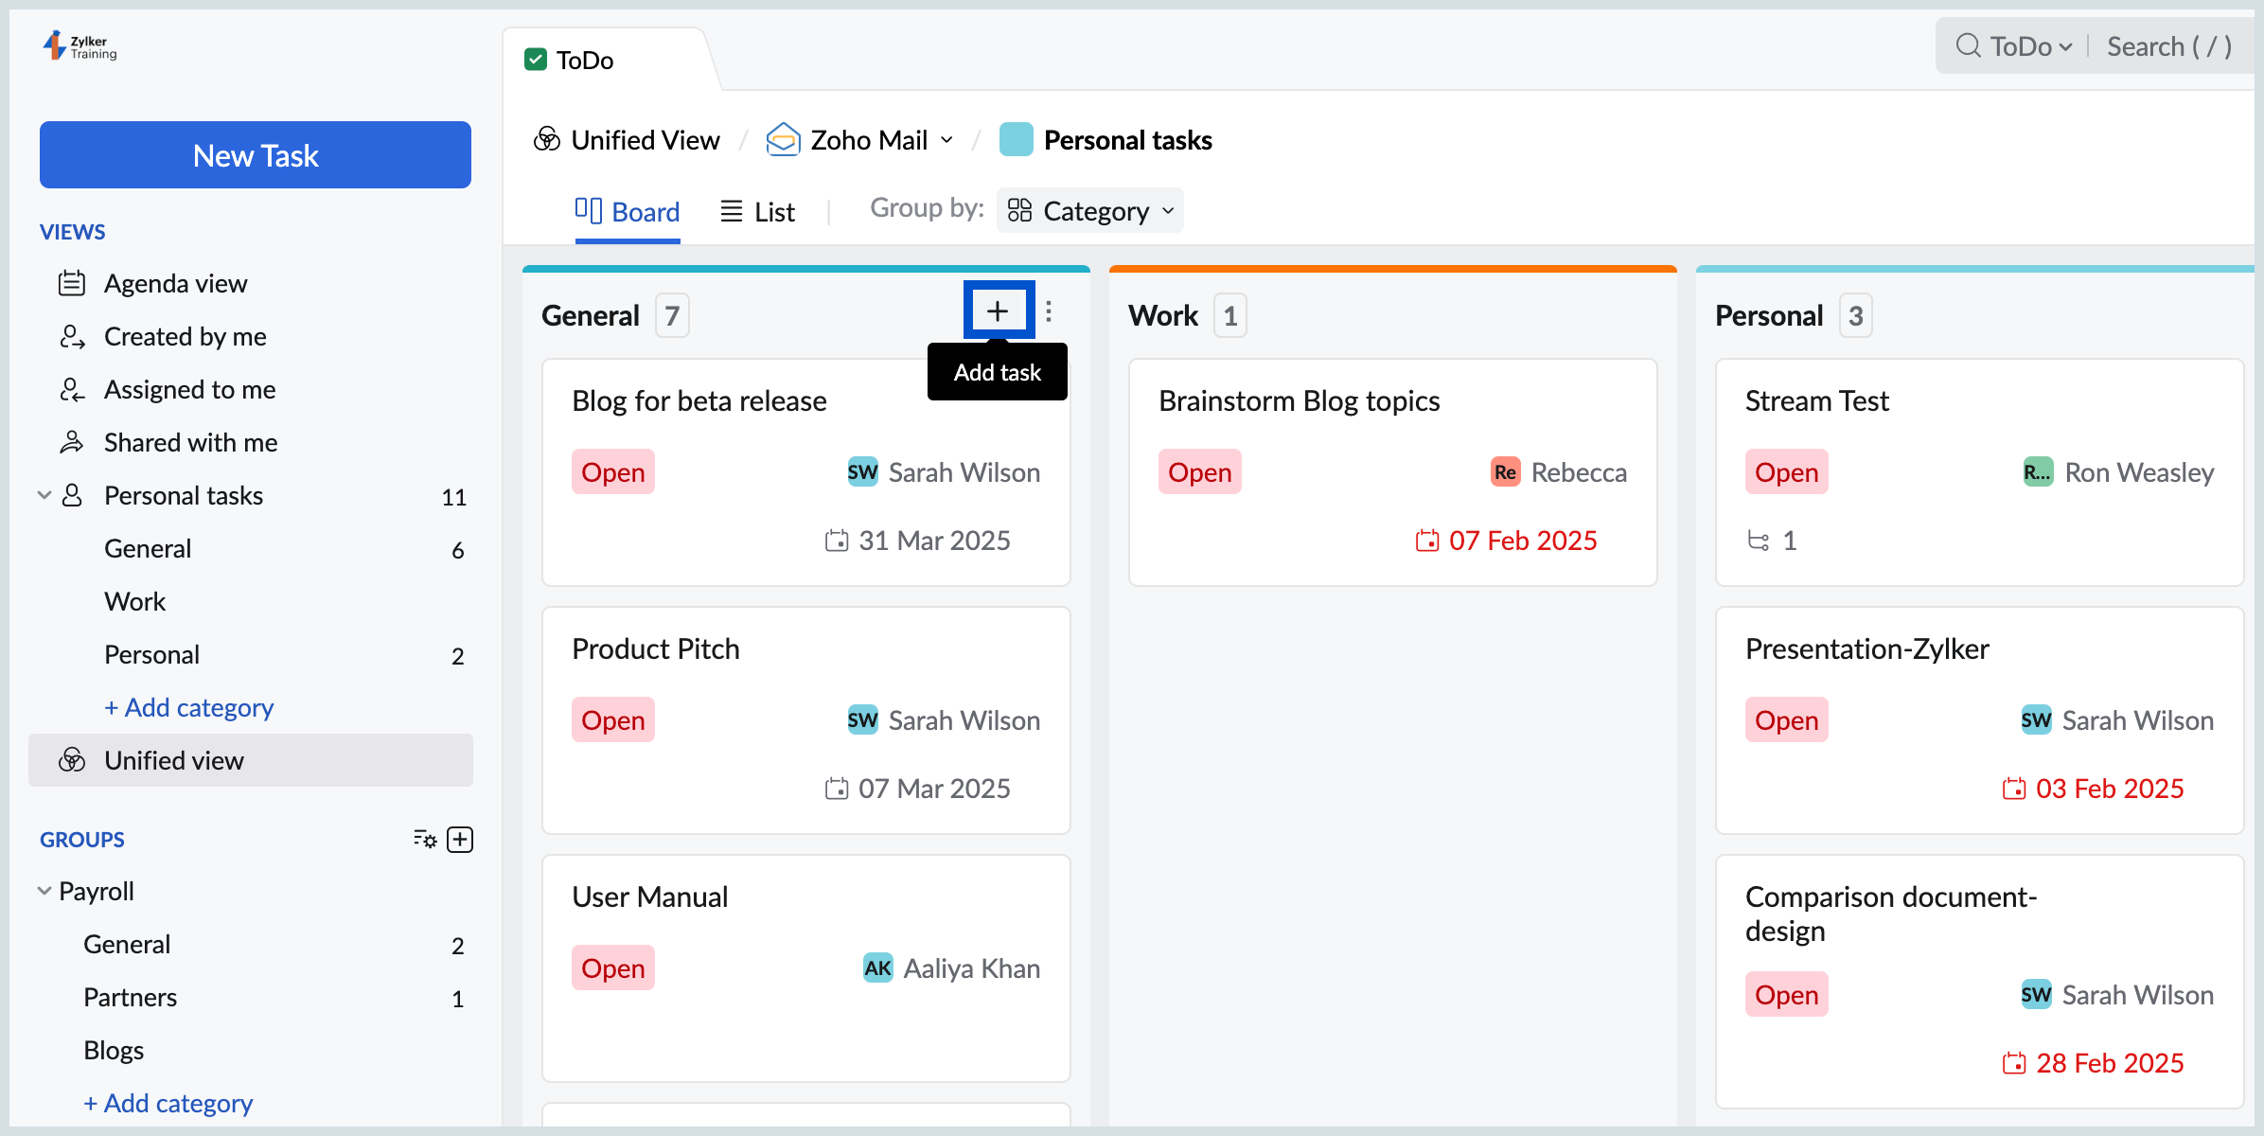Collapse the Payroll group chevron
Screen dimensions: 2264x1136
[44, 891]
